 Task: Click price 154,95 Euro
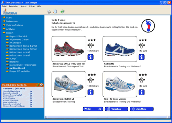click(x=93, y=51)
